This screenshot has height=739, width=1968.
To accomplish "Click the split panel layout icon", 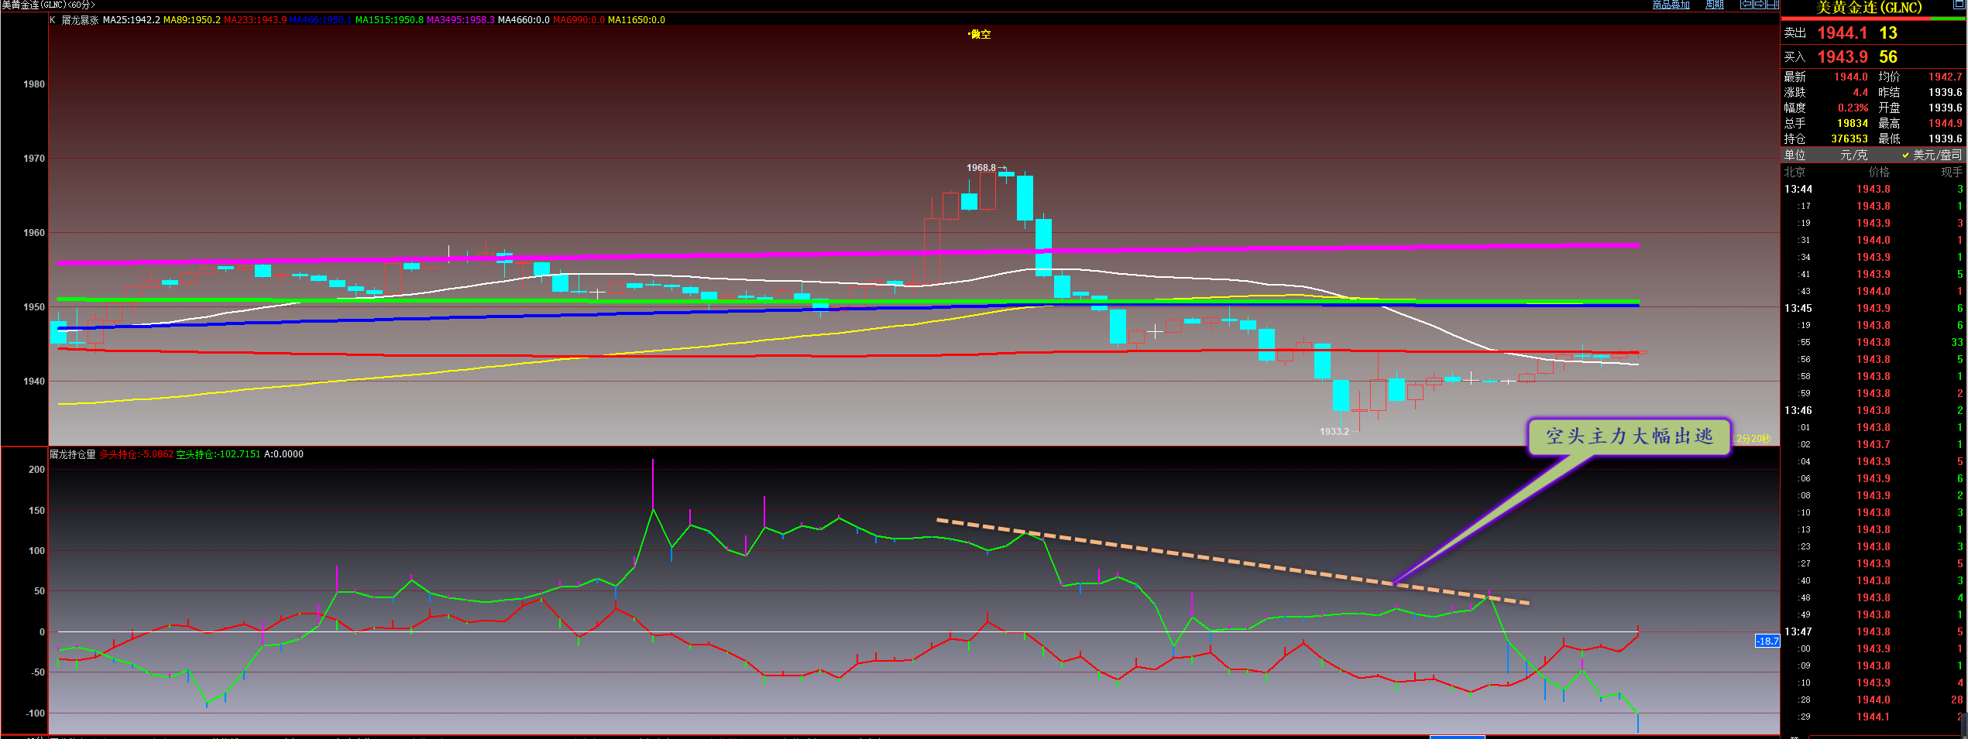I will pos(1772,5).
